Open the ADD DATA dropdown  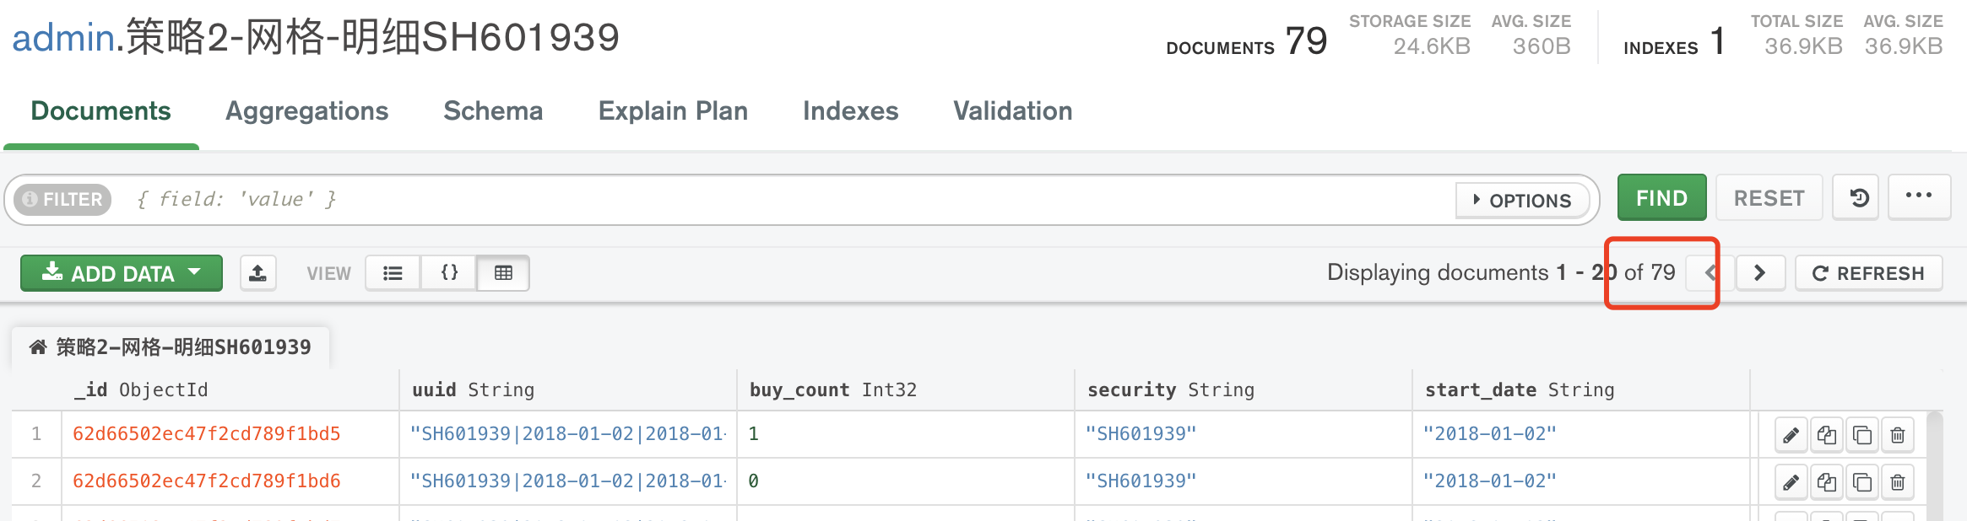(122, 273)
